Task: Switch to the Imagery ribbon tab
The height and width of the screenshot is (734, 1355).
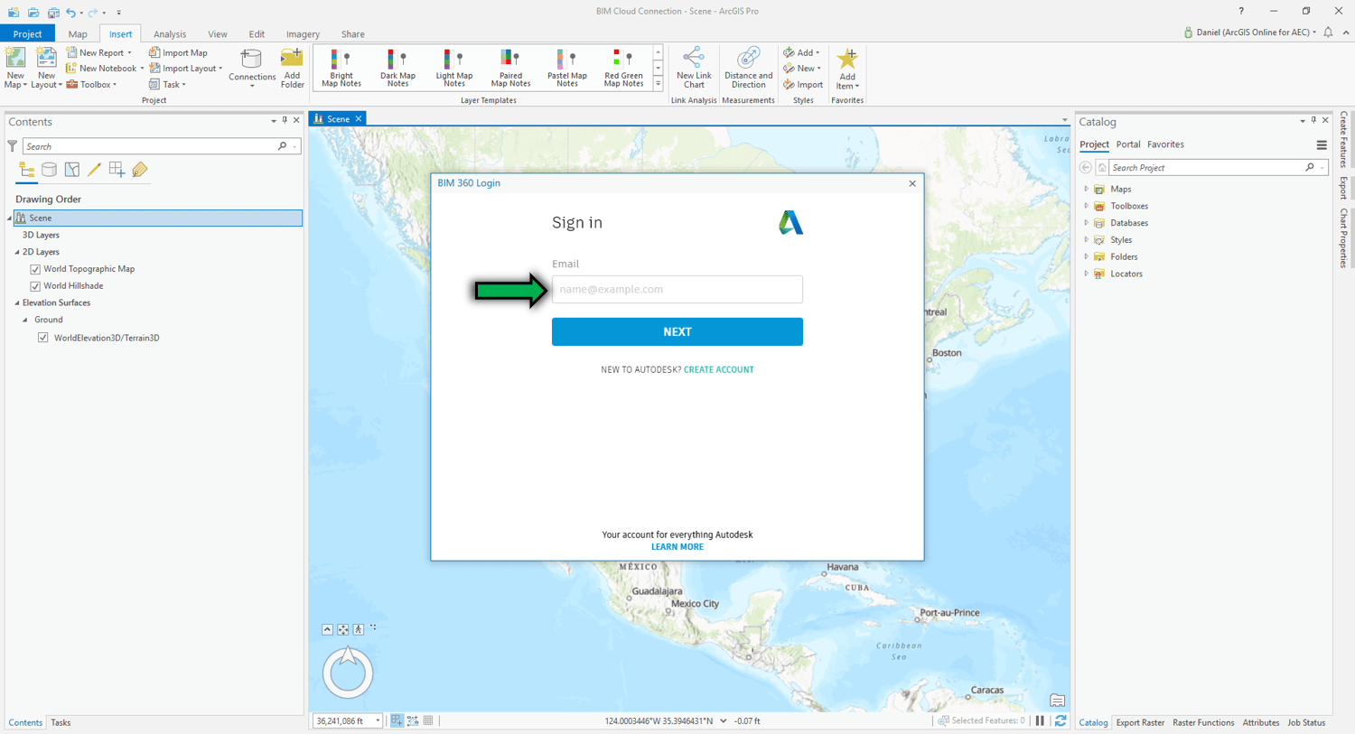Action: [x=303, y=34]
